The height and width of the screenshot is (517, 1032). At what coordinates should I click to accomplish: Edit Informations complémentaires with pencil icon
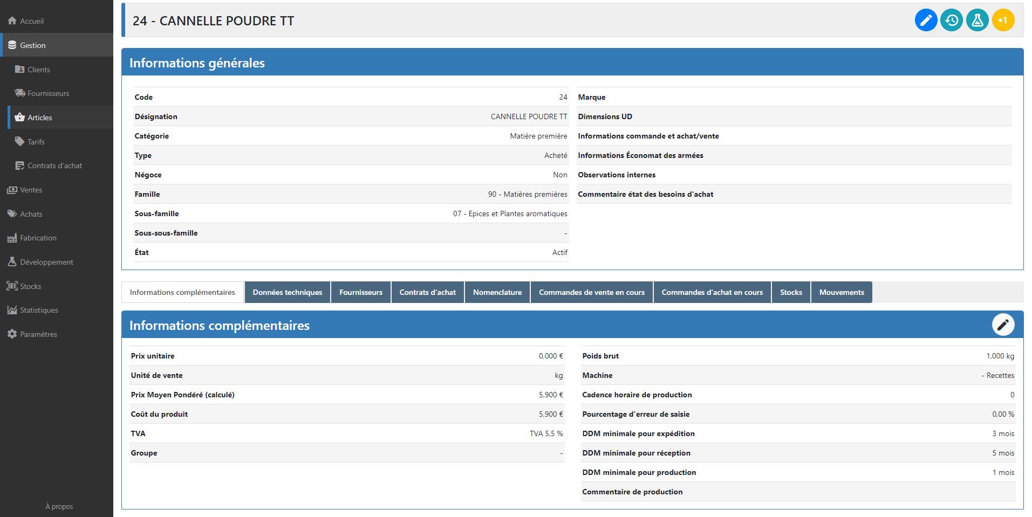tap(1003, 325)
